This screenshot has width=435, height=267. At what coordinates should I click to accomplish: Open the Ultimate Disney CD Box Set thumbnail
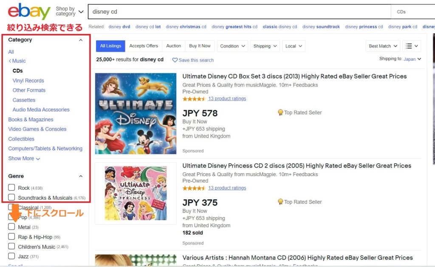tap(136, 114)
